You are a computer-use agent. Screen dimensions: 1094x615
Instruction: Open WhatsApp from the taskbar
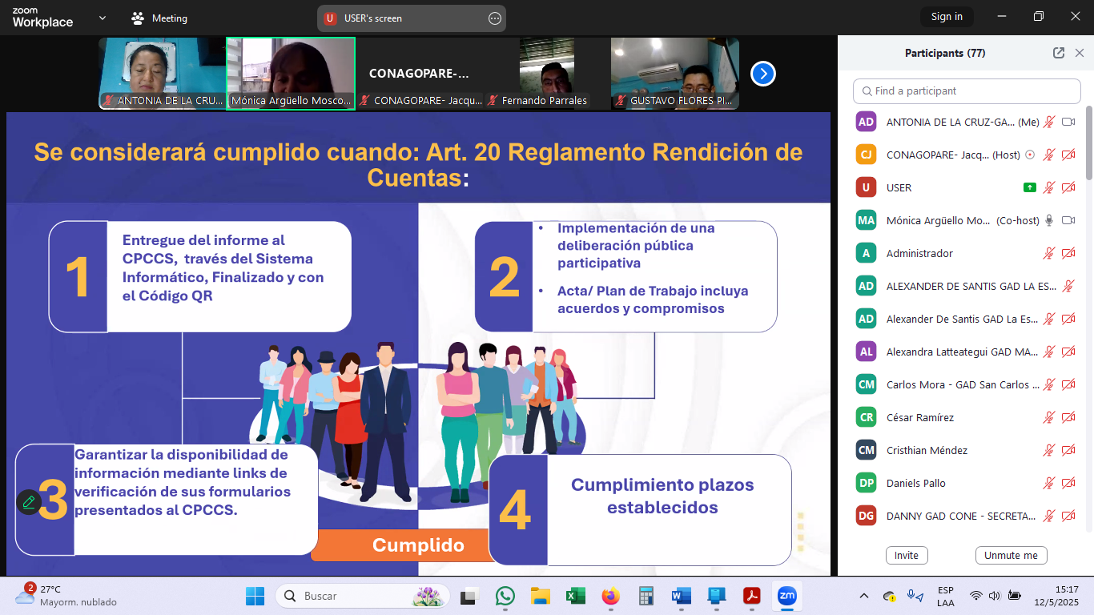coord(505,596)
